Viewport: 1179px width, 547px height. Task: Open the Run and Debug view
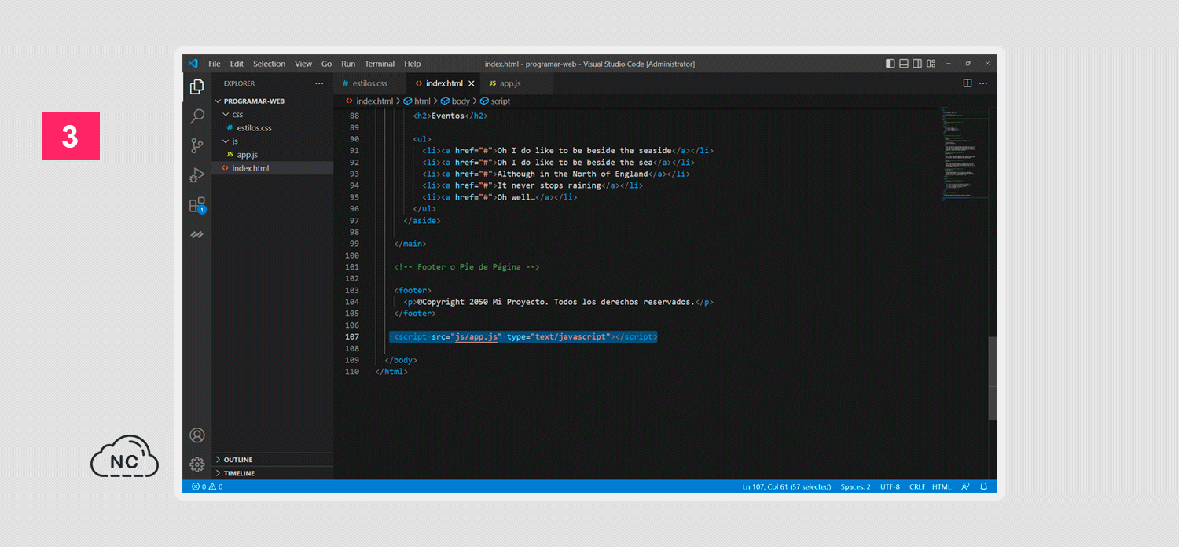tap(197, 175)
